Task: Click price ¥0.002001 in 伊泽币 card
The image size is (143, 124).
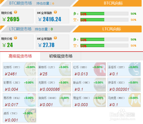Action: click(x=119, y=89)
